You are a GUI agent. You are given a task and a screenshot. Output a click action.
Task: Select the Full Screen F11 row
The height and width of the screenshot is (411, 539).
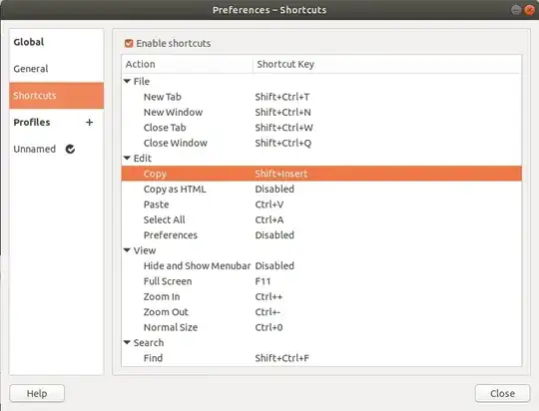321,281
